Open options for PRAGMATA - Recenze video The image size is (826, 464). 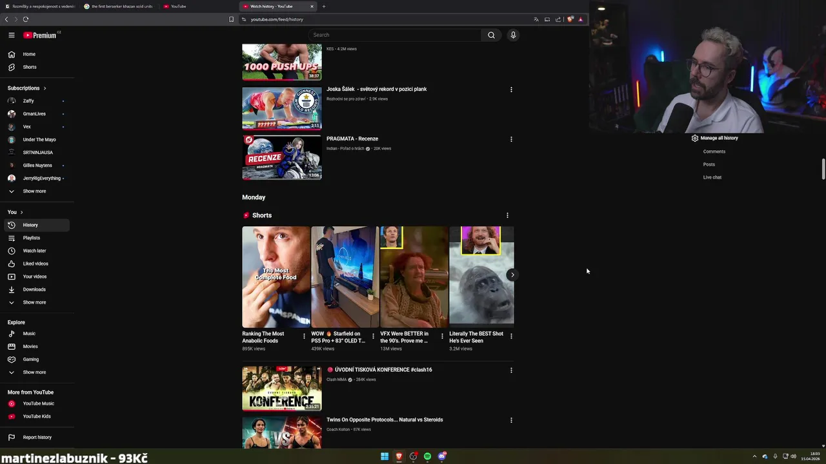(x=511, y=139)
